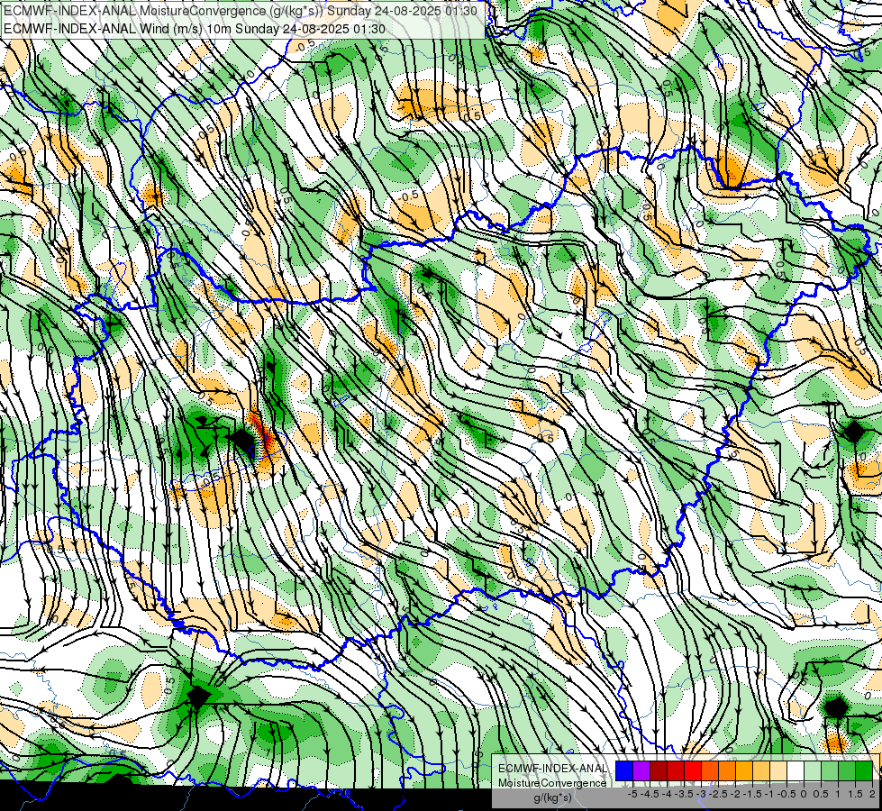The image size is (882, 811).
Task: Click the legend swatch between -3.5 and -3
Action: (x=693, y=770)
